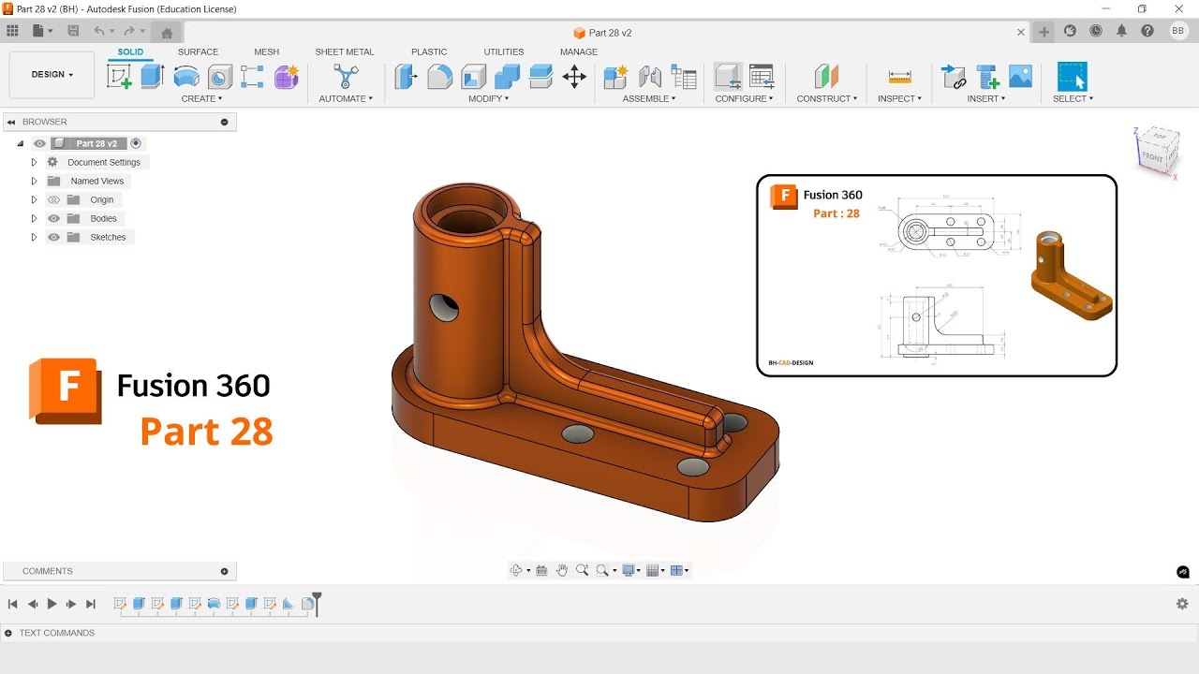The width and height of the screenshot is (1199, 674).
Task: Open the DESIGN workspace dropdown
Action: 52,75
